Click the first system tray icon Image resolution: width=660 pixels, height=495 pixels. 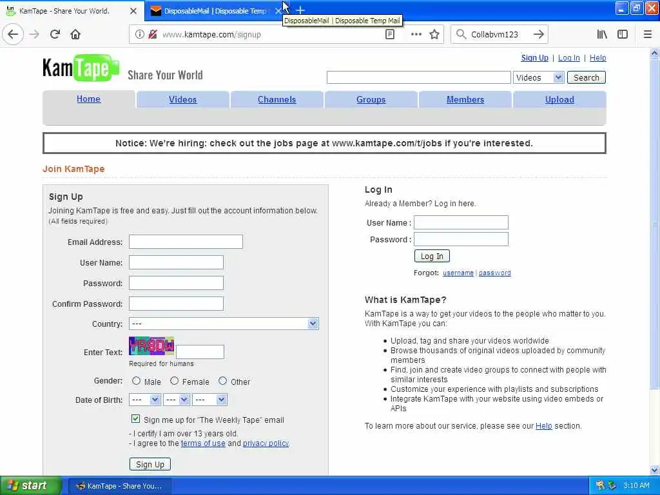coord(600,485)
